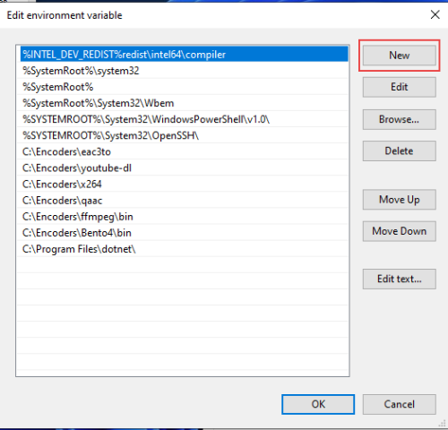Select the WindowsPowerShell\v1.0 path entry
Screen dimensions: 448x430
[185, 119]
